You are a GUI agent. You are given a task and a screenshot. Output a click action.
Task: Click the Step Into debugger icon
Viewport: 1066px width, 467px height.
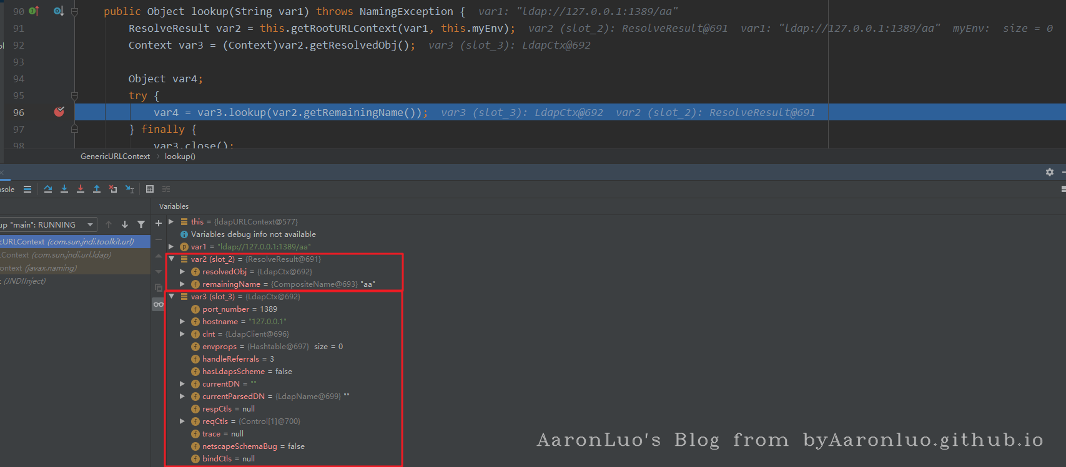pyautogui.click(x=64, y=189)
